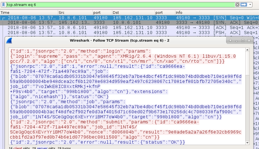Click scroll-down arrow of stream text
The width and height of the screenshot is (259, 149).
[247, 143]
